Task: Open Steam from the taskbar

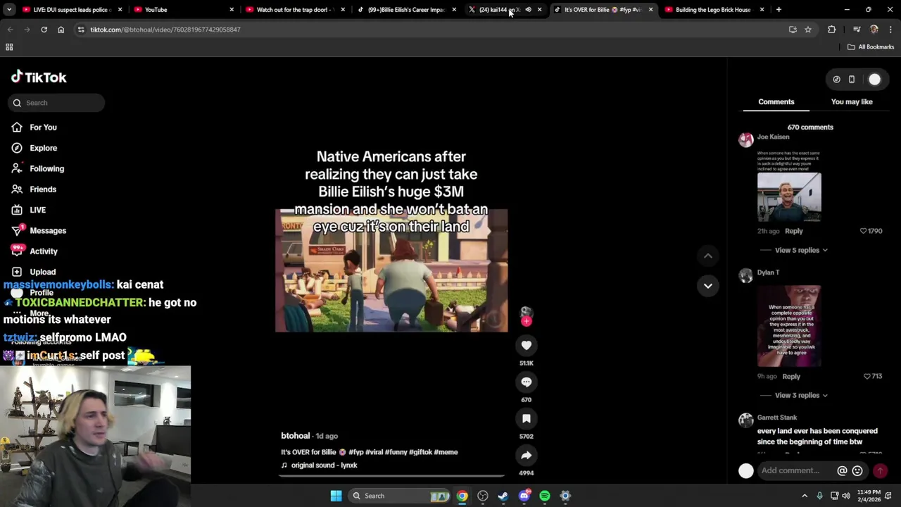Action: pyautogui.click(x=503, y=496)
